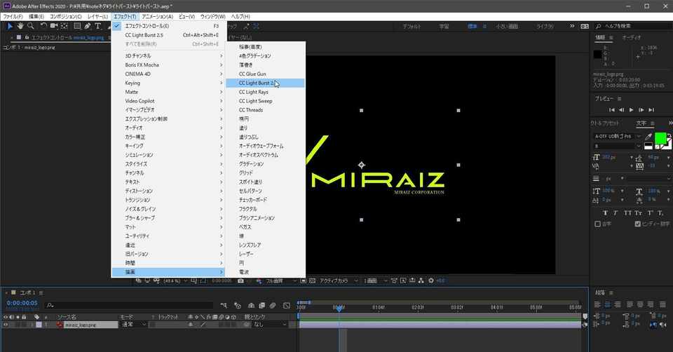Screen dimensions: 673x352
Task: Apply Faux Bold style
Action: (605, 213)
